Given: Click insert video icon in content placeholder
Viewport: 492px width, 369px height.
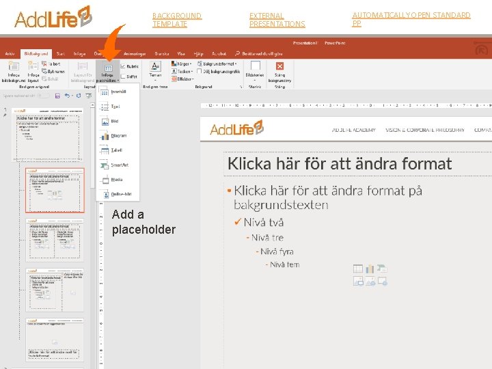Looking at the screenshot, I should point(383,281).
